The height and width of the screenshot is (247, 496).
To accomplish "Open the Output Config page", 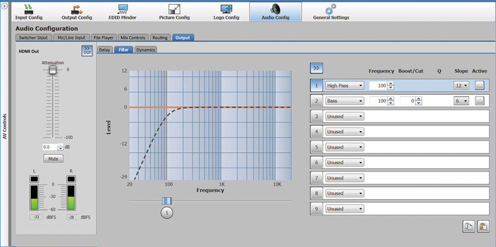I will point(76,11).
